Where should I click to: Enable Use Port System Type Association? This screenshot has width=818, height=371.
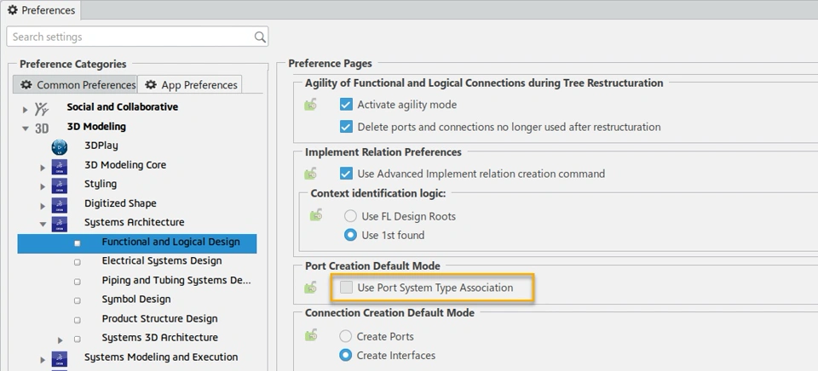tap(346, 288)
